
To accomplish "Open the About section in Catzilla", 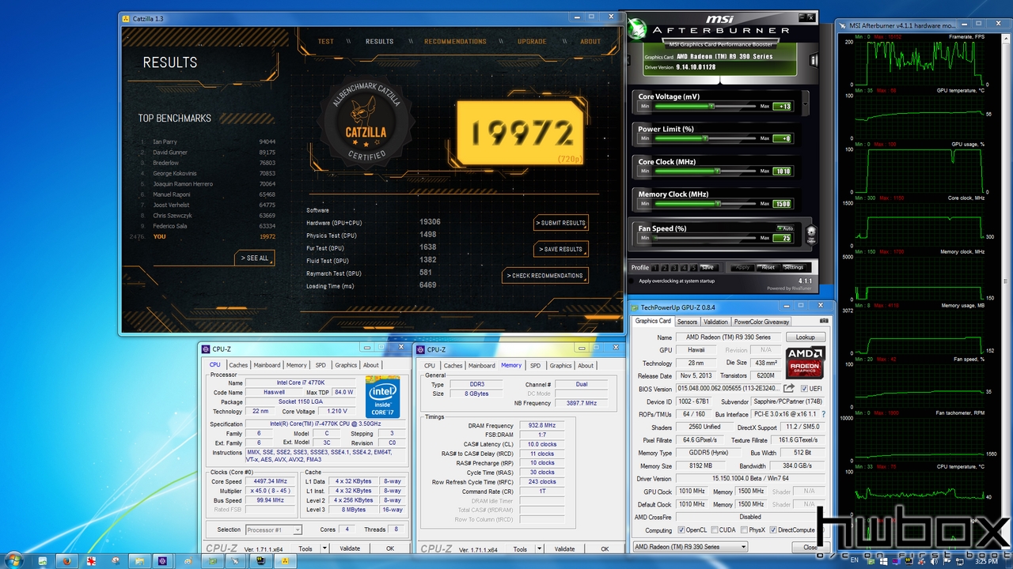I will point(590,42).
